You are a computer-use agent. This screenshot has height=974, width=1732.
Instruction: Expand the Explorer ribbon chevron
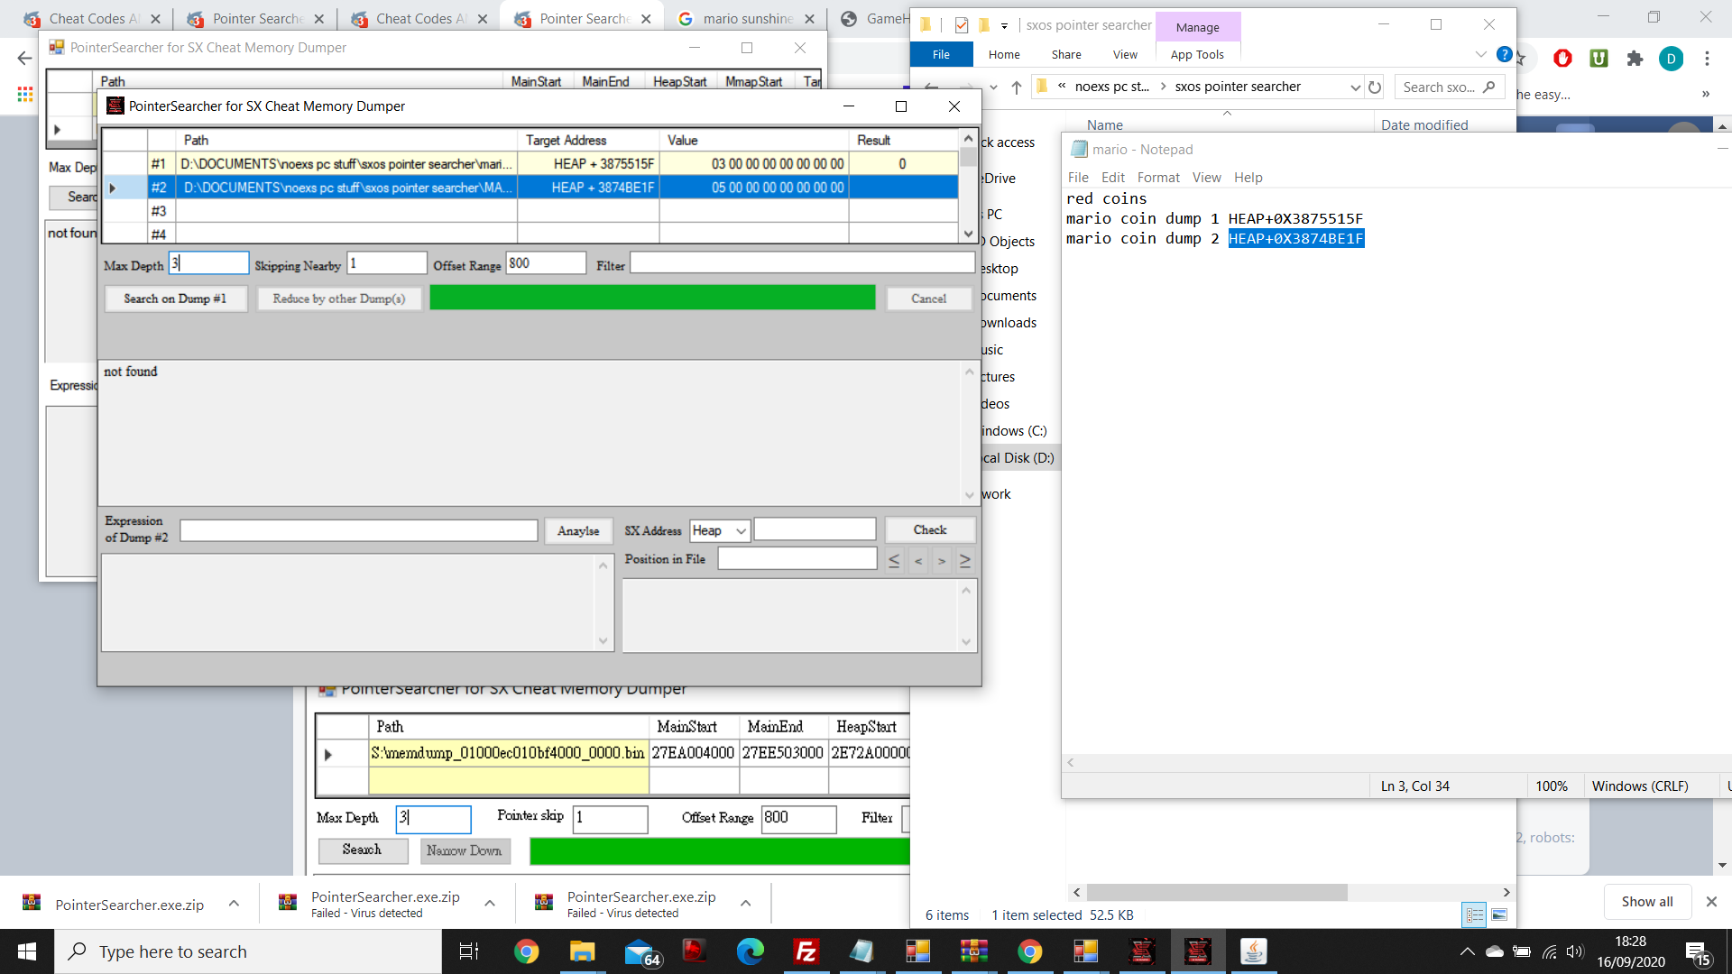coord(1480,54)
